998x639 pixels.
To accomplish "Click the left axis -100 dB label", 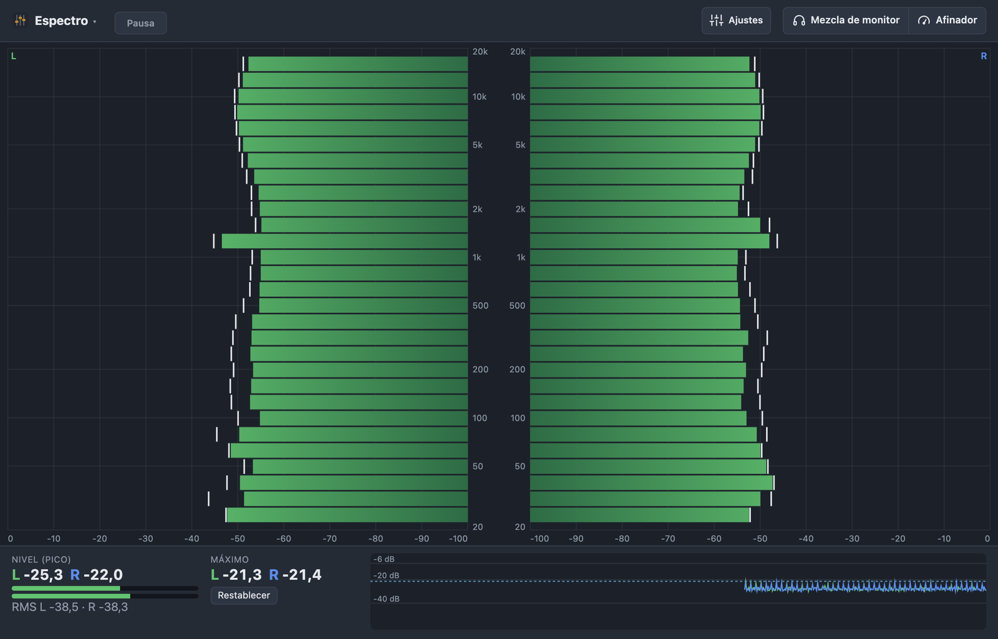I will pos(458,539).
